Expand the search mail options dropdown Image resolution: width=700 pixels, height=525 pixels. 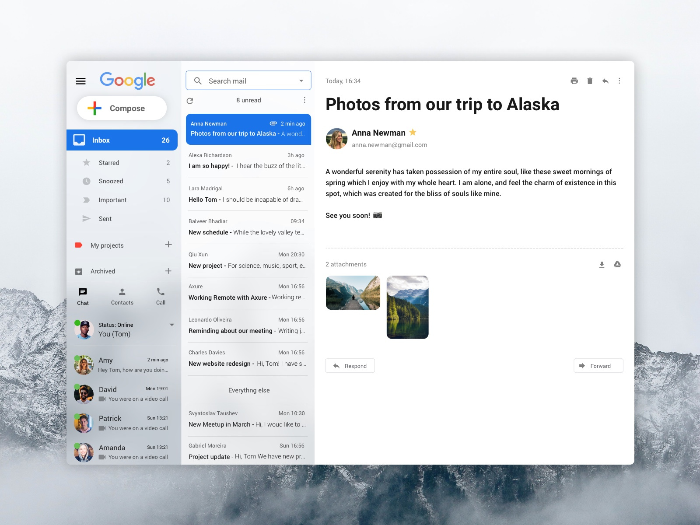301,81
